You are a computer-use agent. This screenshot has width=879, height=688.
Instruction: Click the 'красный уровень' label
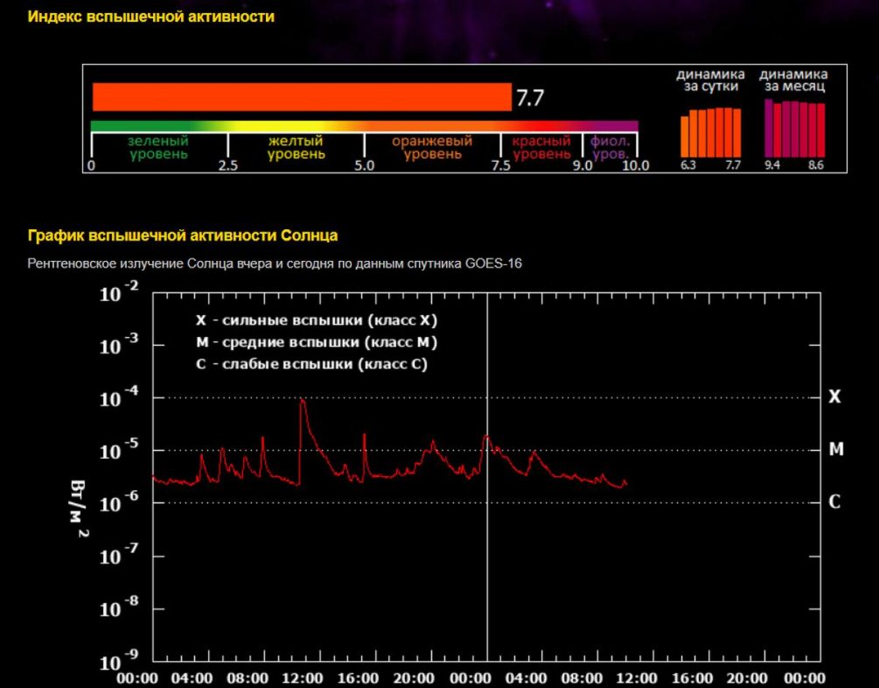[541, 148]
